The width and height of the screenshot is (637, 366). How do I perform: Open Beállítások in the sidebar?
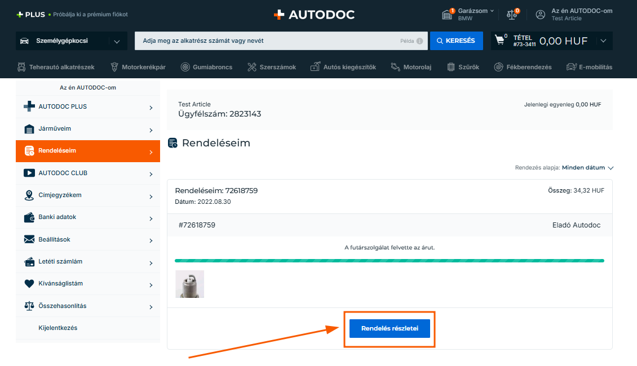[88, 239]
